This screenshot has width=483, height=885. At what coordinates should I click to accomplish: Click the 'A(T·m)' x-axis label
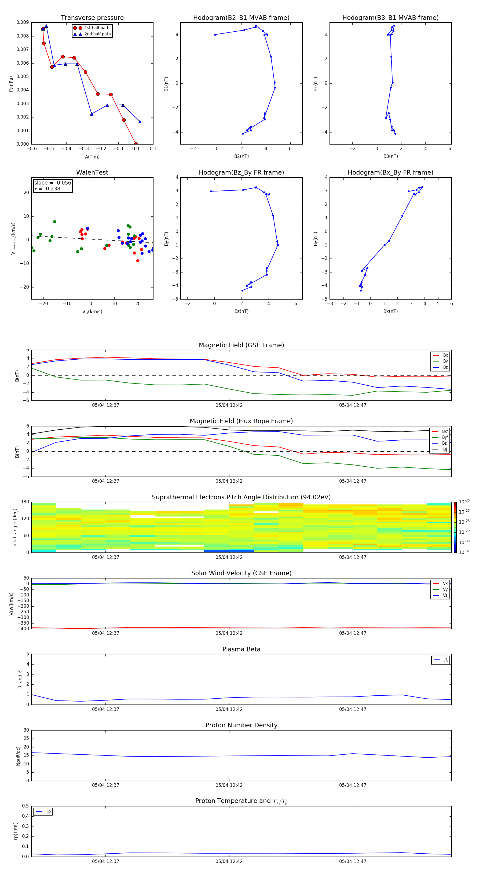[92, 157]
